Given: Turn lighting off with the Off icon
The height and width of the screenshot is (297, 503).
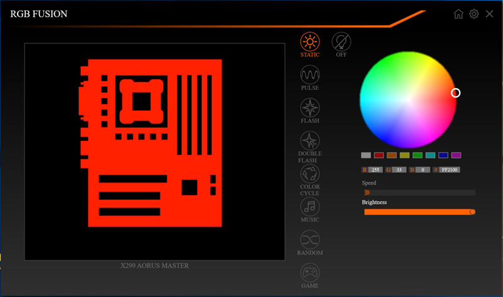Looking at the screenshot, I should point(341,42).
